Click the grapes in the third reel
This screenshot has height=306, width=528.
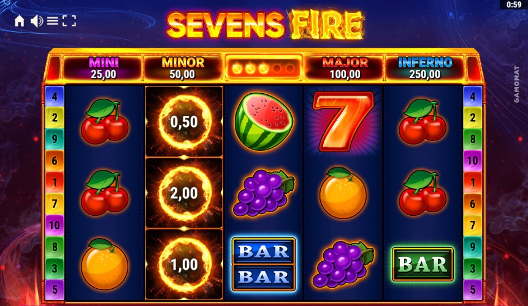pos(264,193)
